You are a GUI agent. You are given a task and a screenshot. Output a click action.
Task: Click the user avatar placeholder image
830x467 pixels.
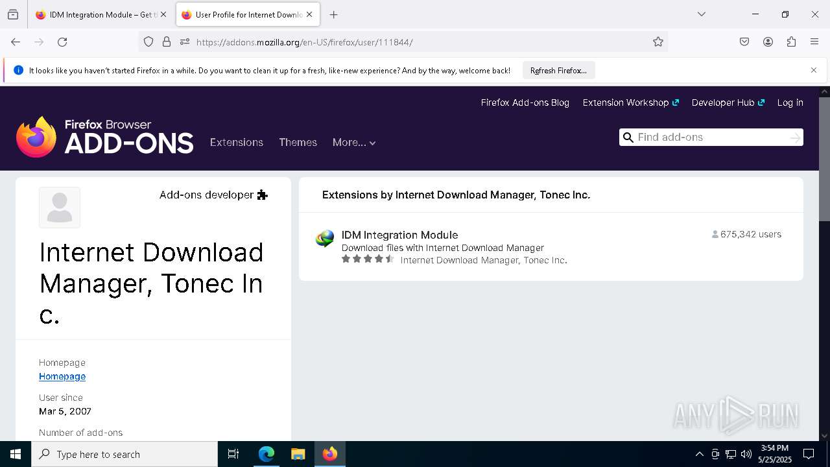pos(60,208)
